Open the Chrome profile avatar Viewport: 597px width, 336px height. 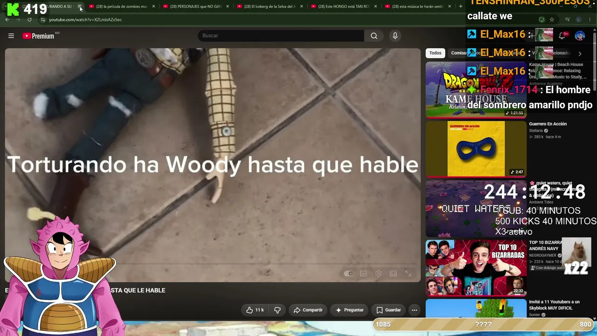(x=579, y=20)
